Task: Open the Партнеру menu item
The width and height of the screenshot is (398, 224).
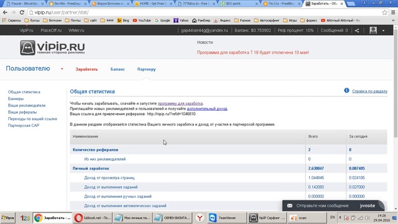Action: 147,69
